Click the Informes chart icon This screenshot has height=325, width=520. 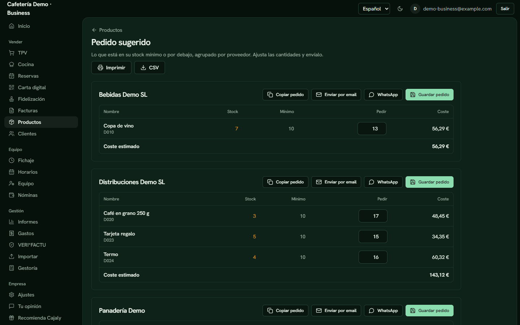[12, 222]
